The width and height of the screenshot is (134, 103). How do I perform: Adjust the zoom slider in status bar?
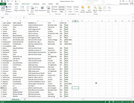[x=122, y=102]
